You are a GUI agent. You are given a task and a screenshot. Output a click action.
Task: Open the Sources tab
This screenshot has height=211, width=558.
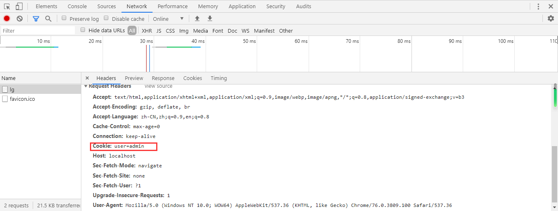coord(107,7)
